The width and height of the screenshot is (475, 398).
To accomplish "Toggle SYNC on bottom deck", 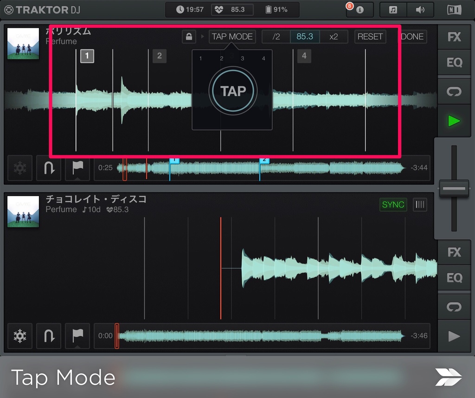I will pyautogui.click(x=393, y=205).
